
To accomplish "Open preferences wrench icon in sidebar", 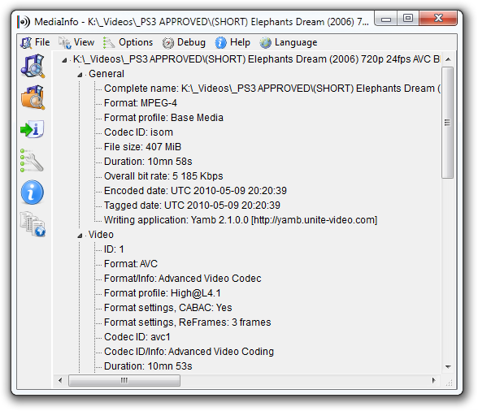I will coord(32,161).
